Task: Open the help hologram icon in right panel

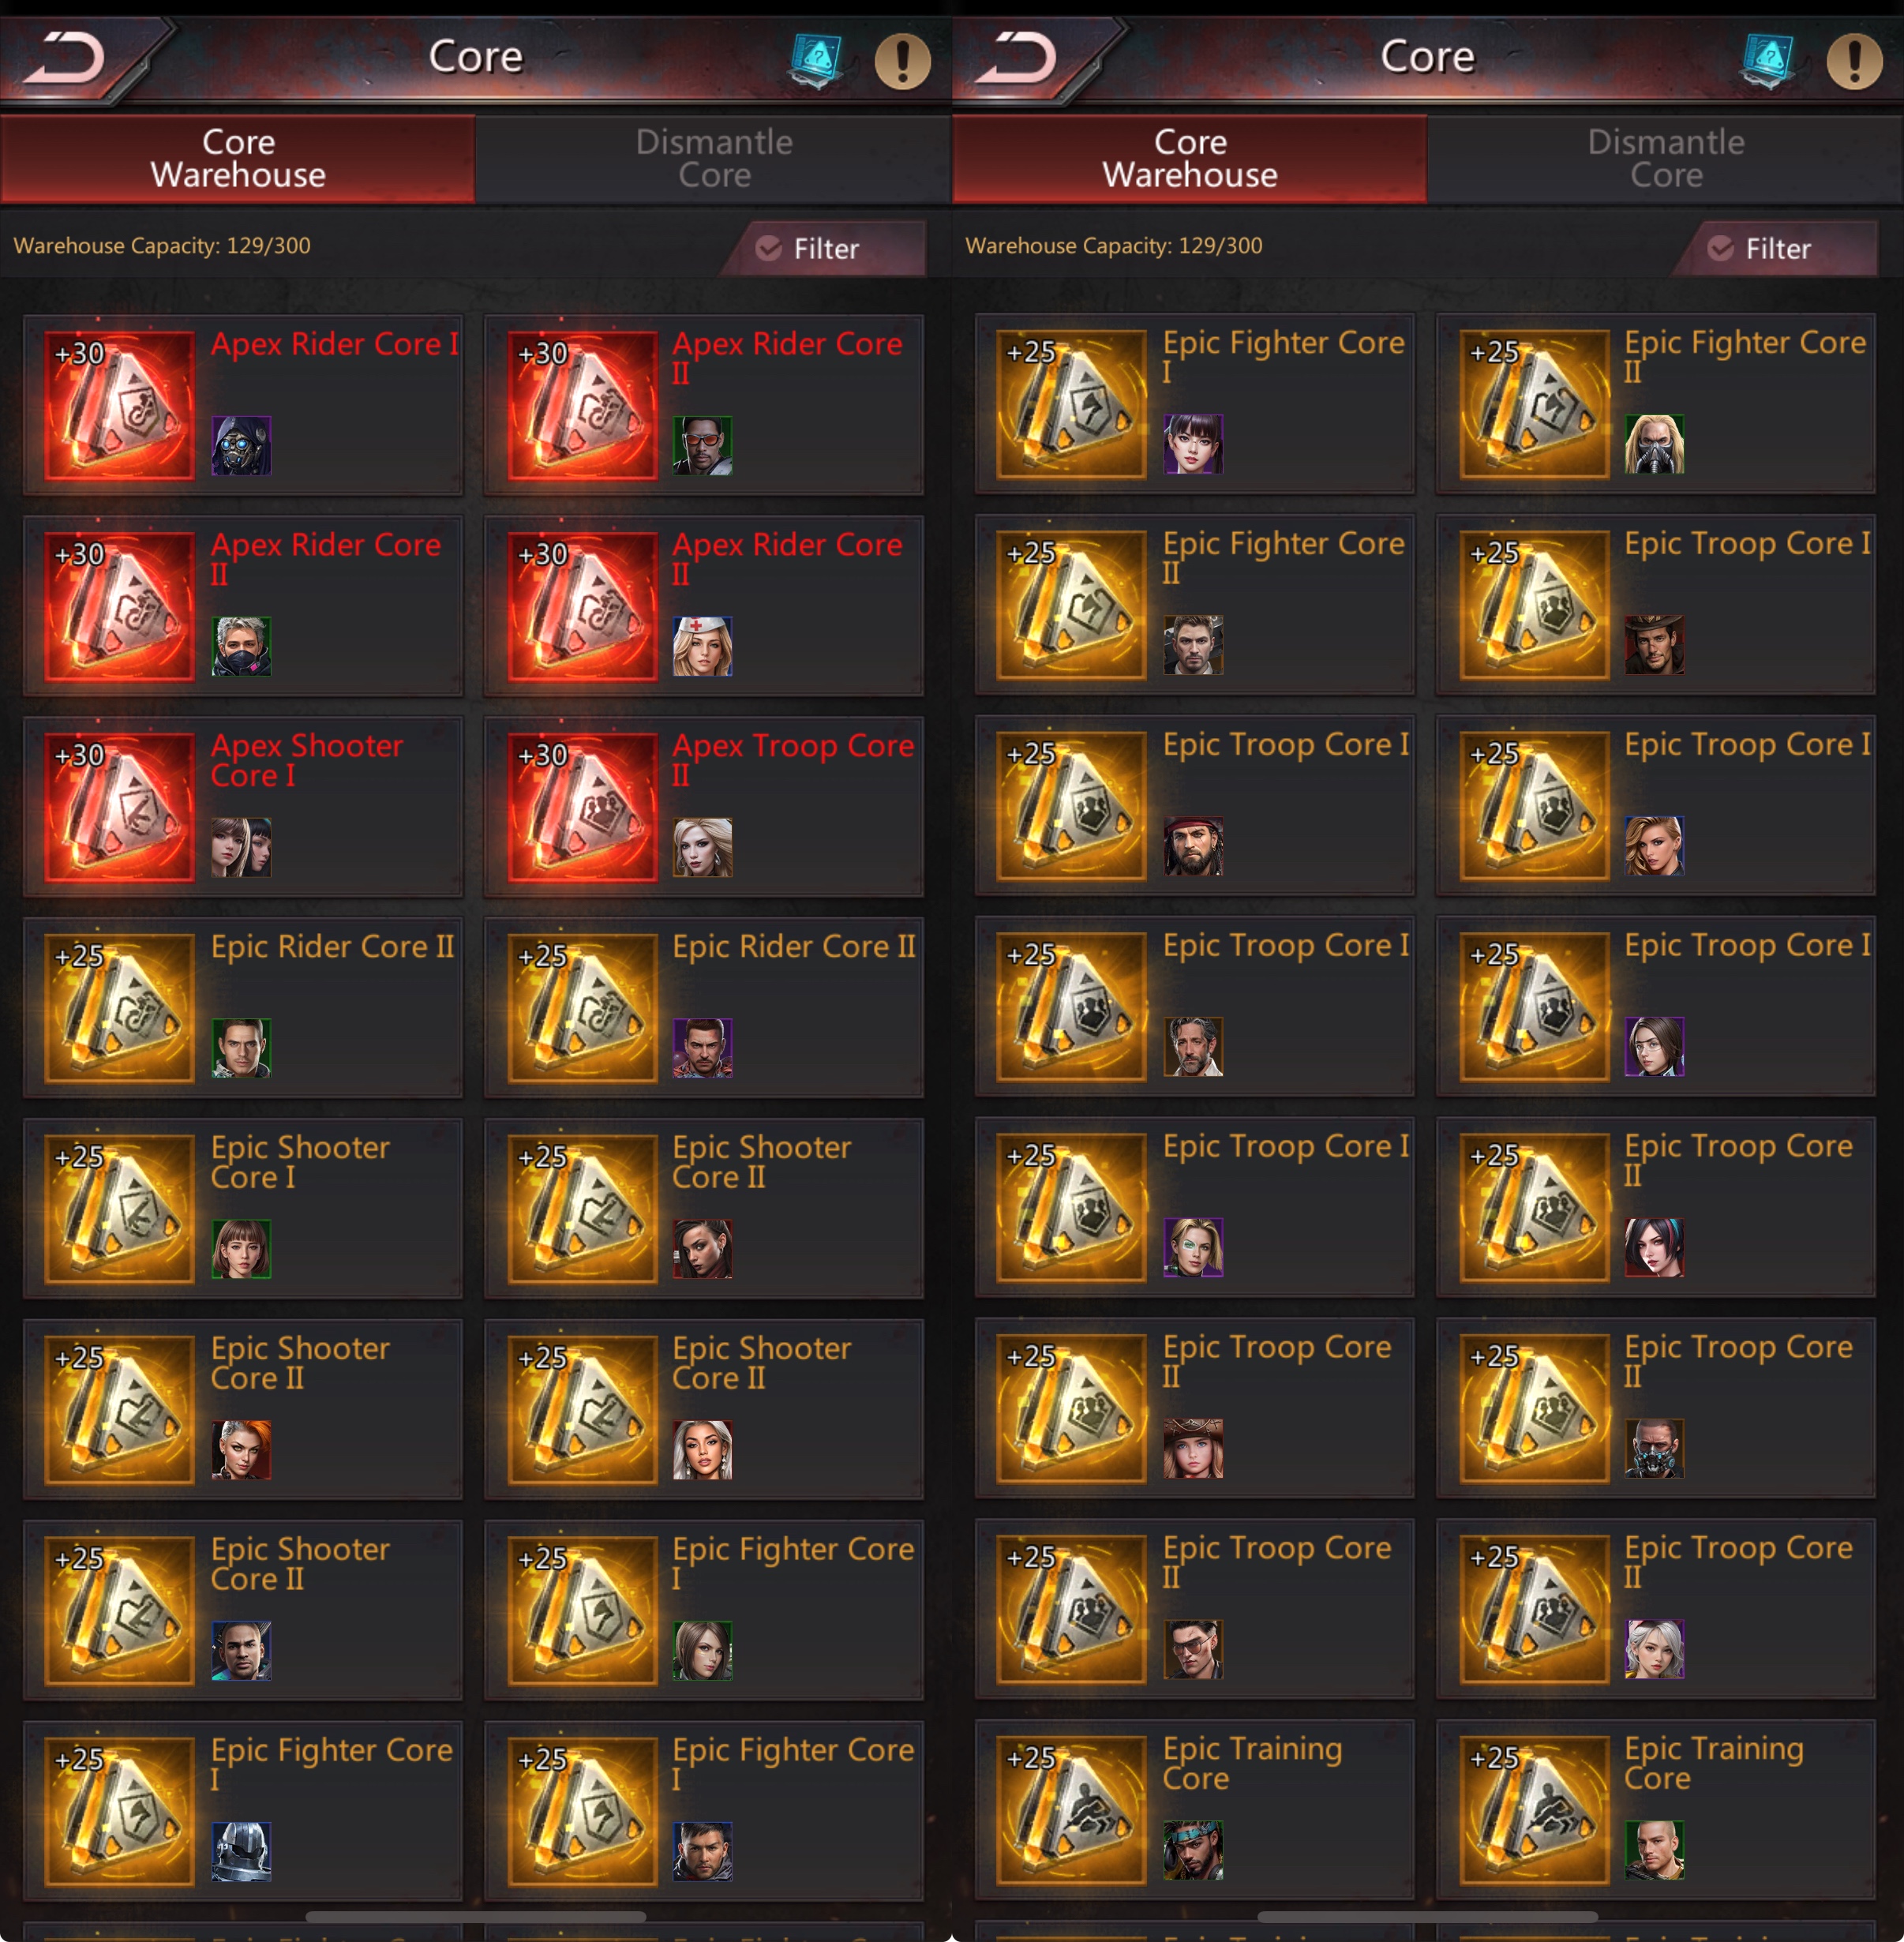Action: coord(1768,60)
